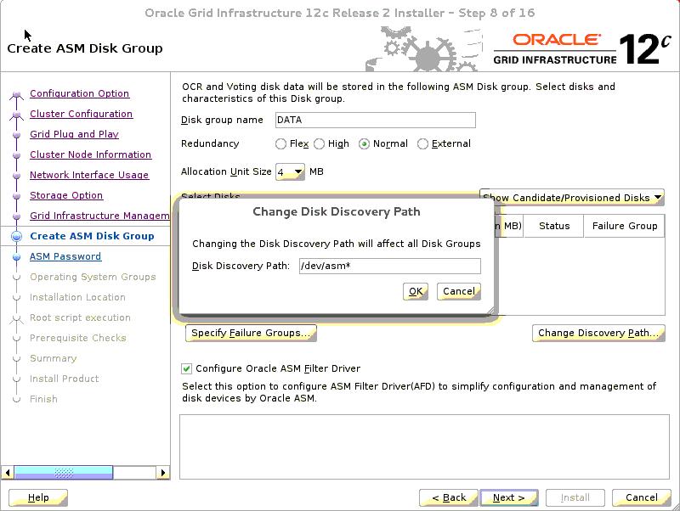
Task: Click the Failure Group column header
Action: tap(625, 226)
